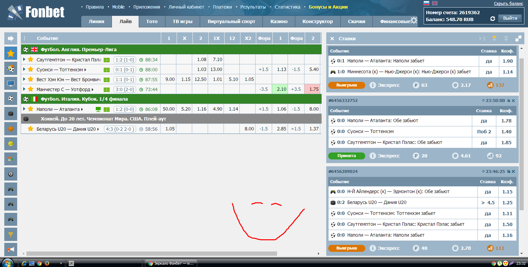The width and height of the screenshot is (528, 267).
Task: Filter by hockey puck icon in sidebar
Action: pos(11,114)
